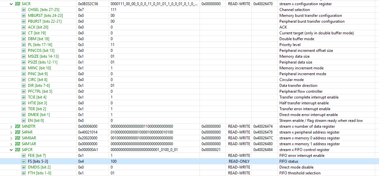Image resolution: width=379 pixels, height=176 pixels.
Task: Click the PBURST bitfield icon
Action: 24,21
